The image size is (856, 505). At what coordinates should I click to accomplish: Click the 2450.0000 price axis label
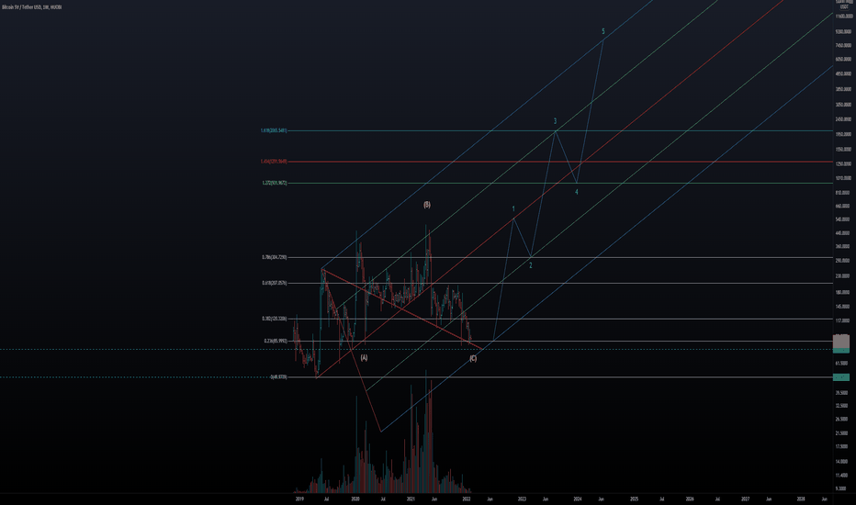click(x=843, y=119)
